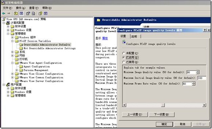Image resolution: width=212 pixels, height=129 pixels.
Task: Open the 操作 menu
Action: pyautogui.click(x=21, y=8)
